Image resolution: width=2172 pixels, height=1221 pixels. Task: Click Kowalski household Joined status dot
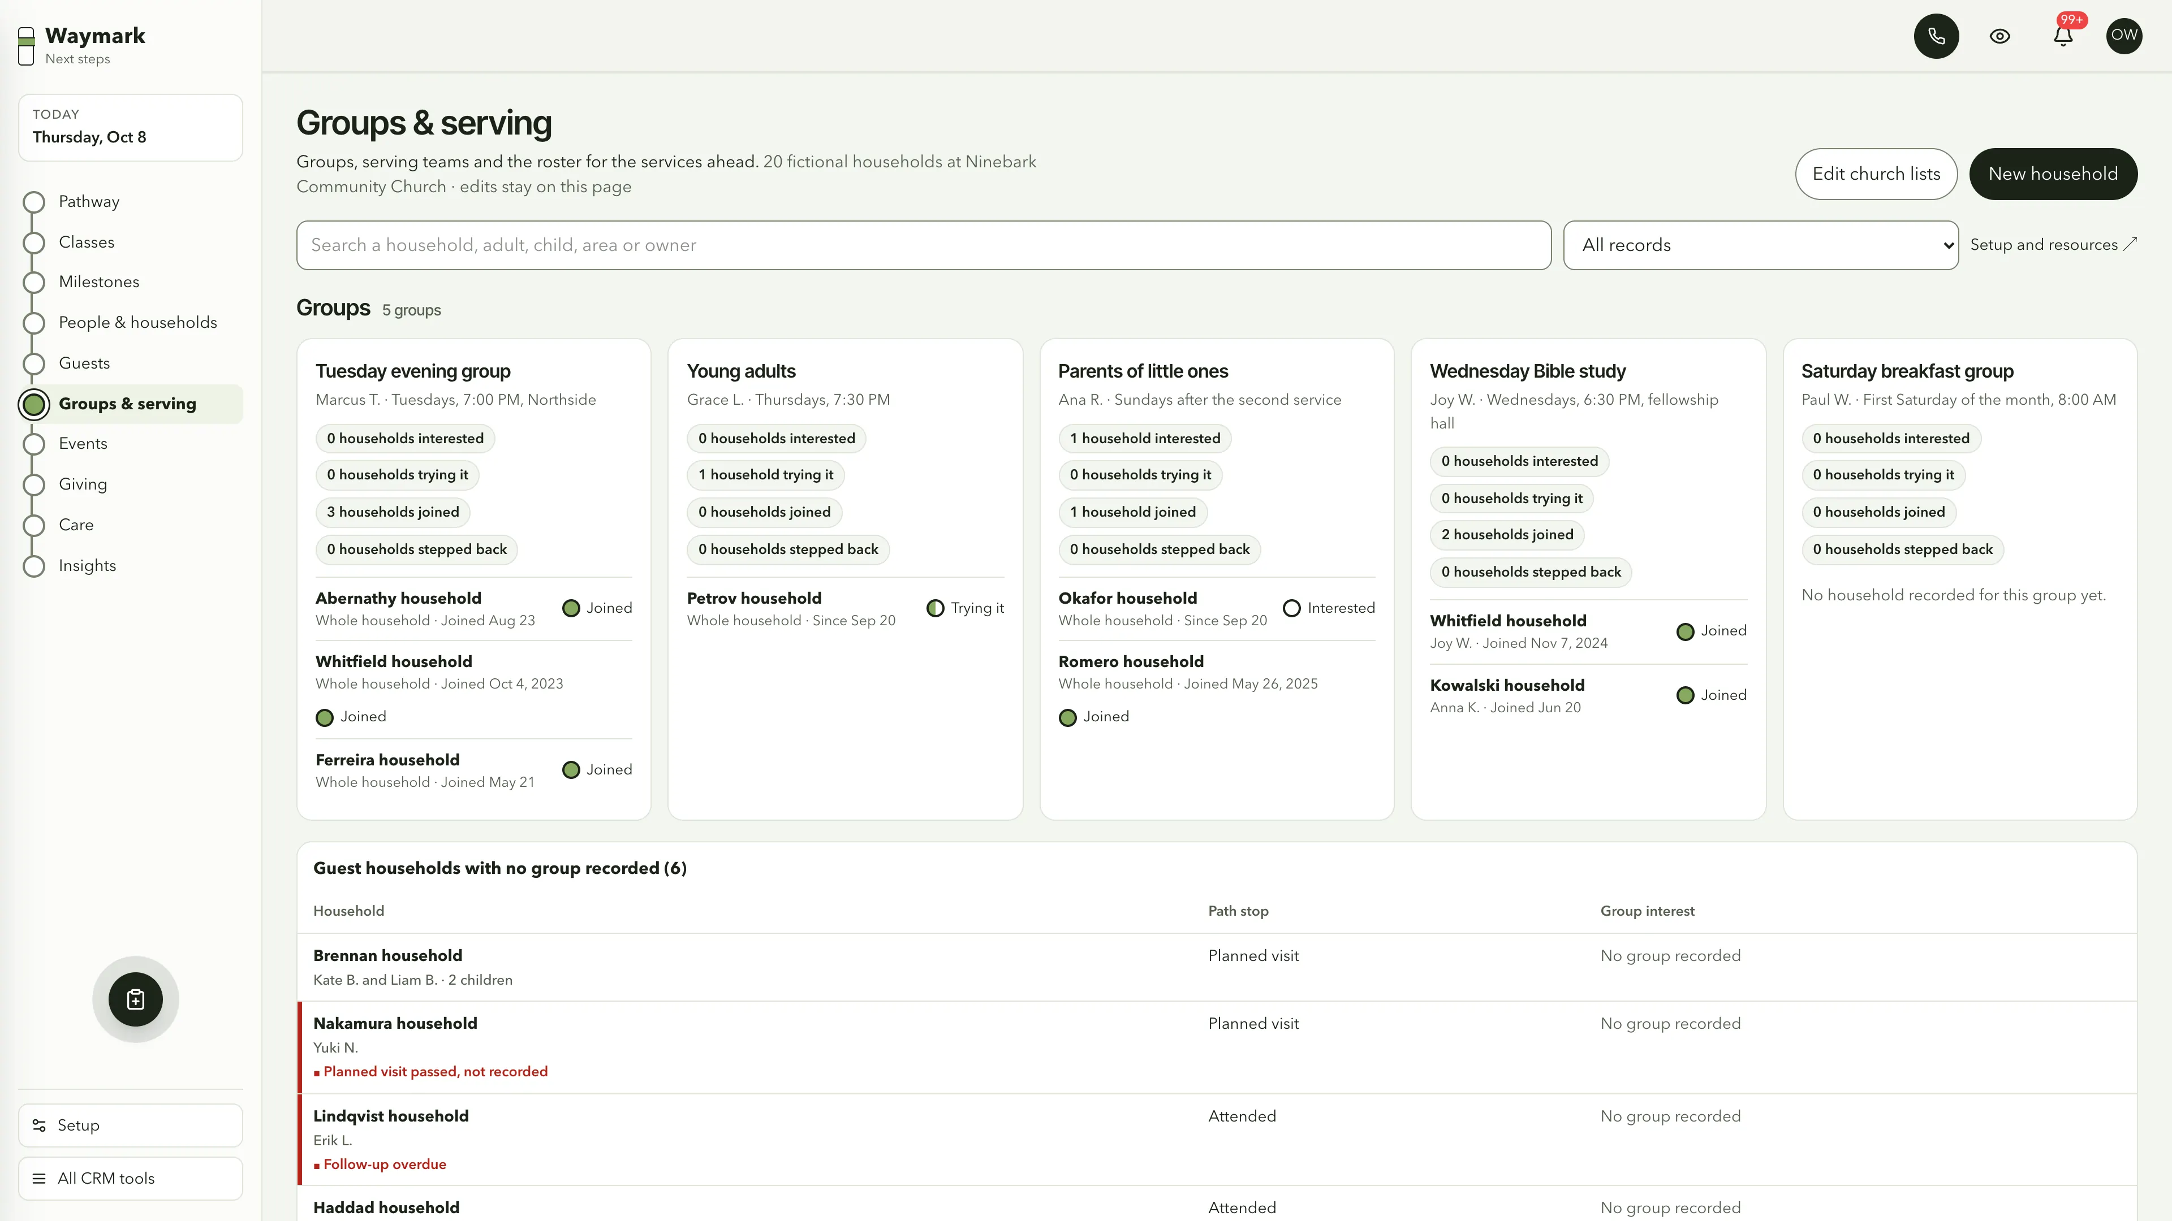coord(1686,695)
